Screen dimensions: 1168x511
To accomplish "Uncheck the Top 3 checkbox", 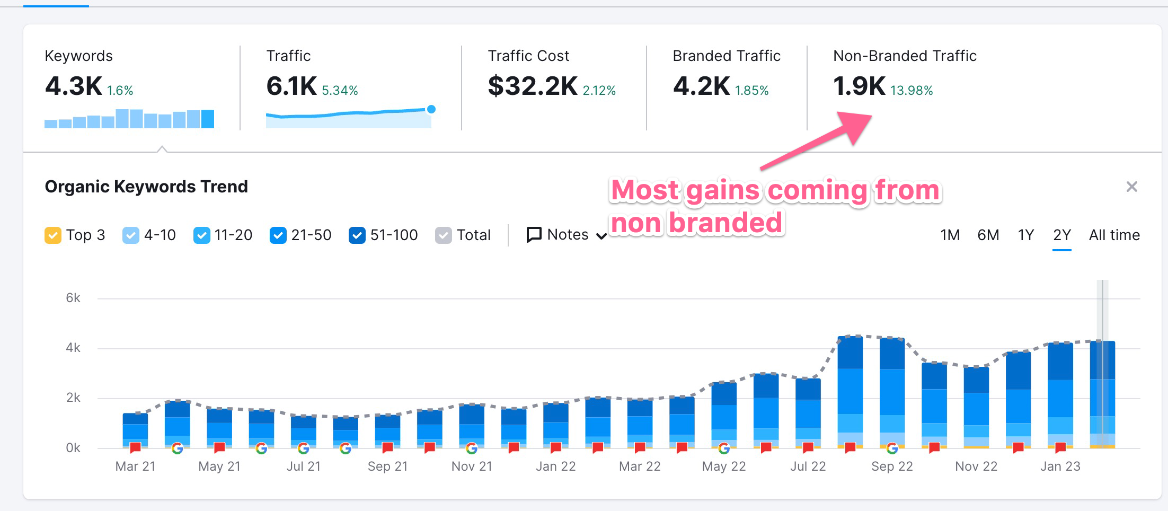I will click(53, 235).
